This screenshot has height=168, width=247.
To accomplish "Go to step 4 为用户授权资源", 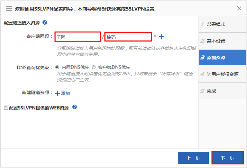I will [222, 74].
